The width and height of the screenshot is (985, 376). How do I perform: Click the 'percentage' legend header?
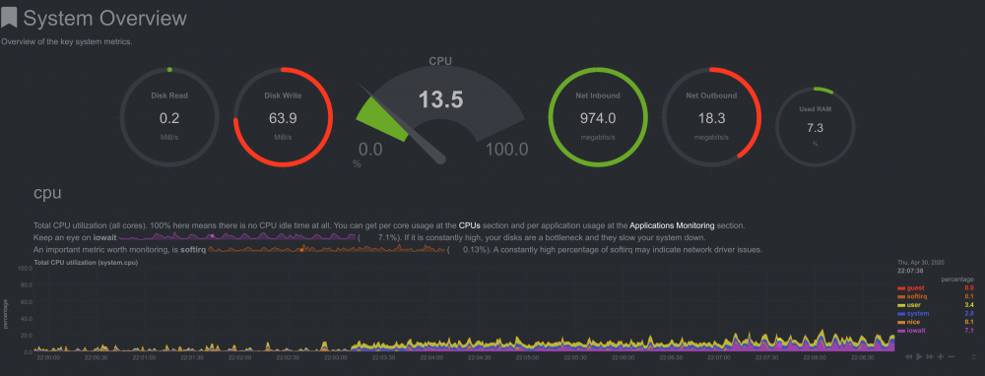point(957,280)
